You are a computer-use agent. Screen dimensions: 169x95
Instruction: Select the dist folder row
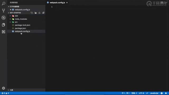pyautogui.click(x=26, y=16)
